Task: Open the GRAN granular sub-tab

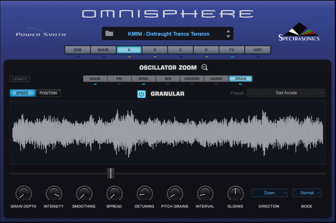Action: click(240, 79)
